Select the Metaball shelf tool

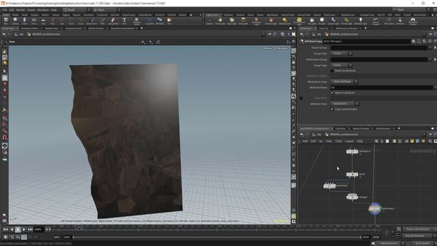click(160, 21)
